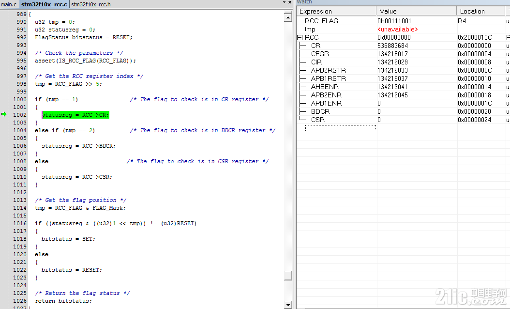This screenshot has height=309, width=510.
Task: Click the value 0b00111001
Action: (x=394, y=21)
